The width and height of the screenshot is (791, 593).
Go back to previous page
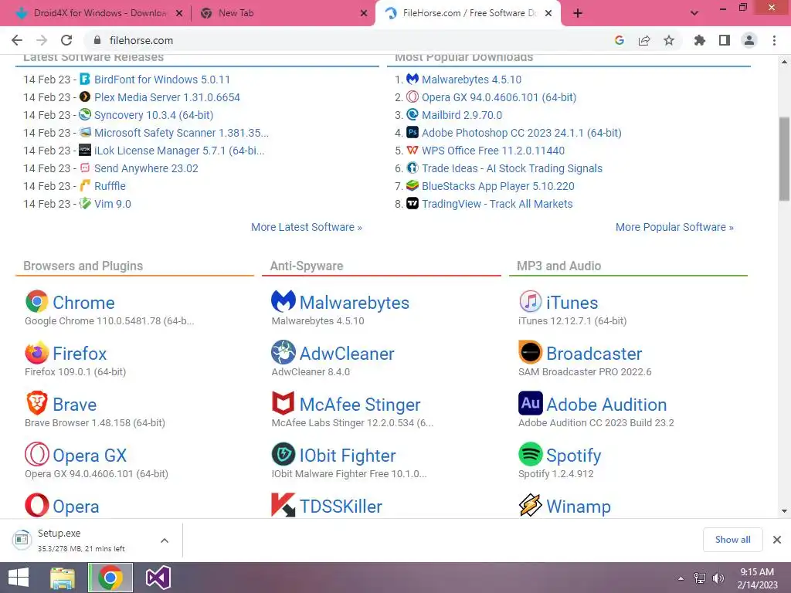click(x=17, y=40)
